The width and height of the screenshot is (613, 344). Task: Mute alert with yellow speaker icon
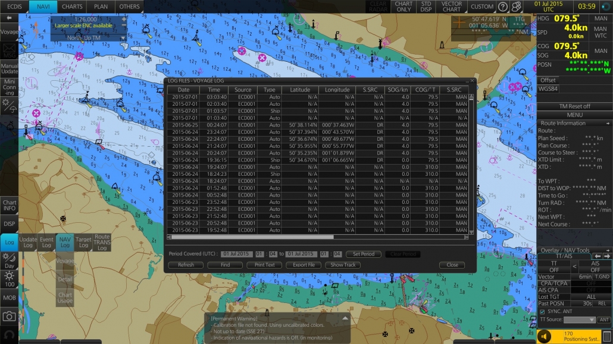coord(544,336)
